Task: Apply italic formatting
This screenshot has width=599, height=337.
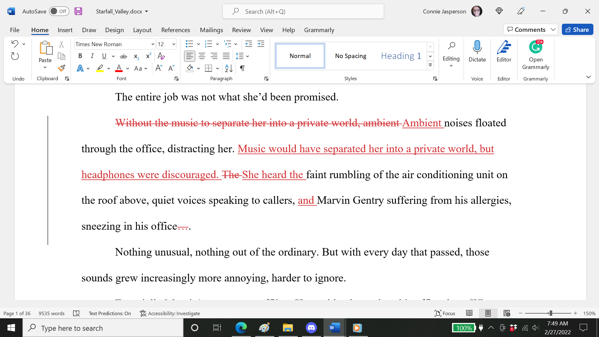Action: click(x=92, y=56)
